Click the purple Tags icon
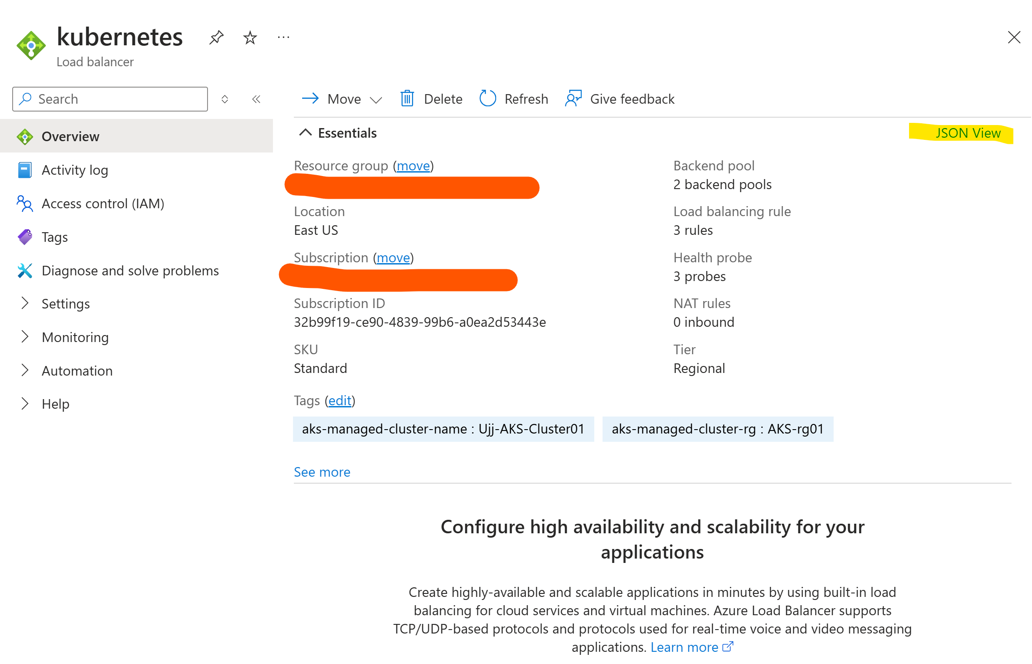The height and width of the screenshot is (664, 1032). 25,237
